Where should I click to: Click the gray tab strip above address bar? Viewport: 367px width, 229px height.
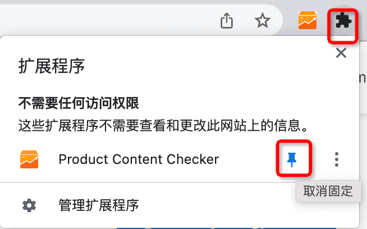[x=164, y=2]
